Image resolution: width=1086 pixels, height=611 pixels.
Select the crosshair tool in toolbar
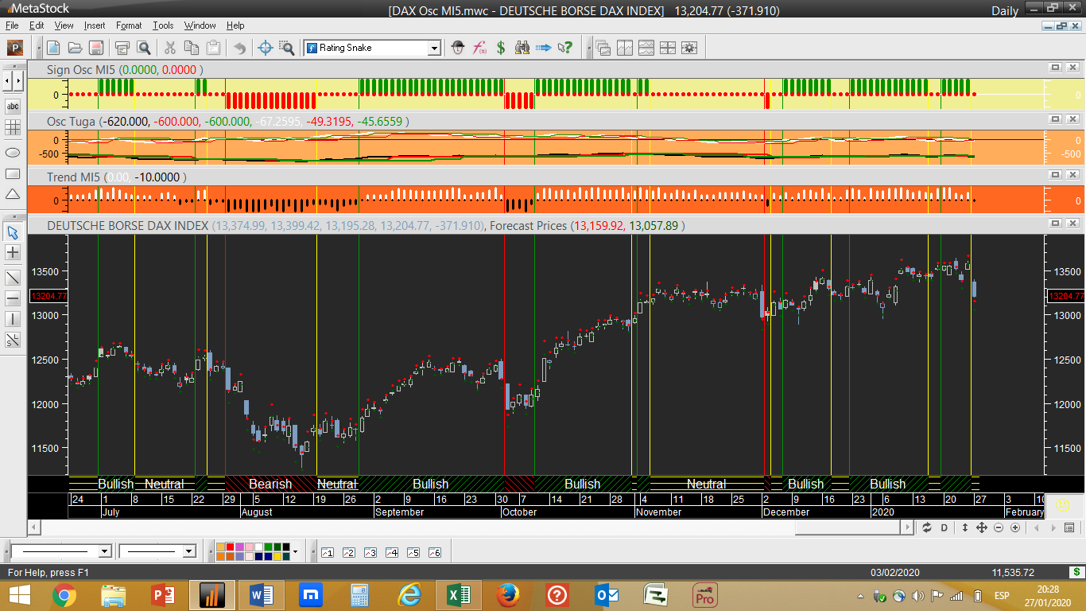pyautogui.click(x=266, y=48)
